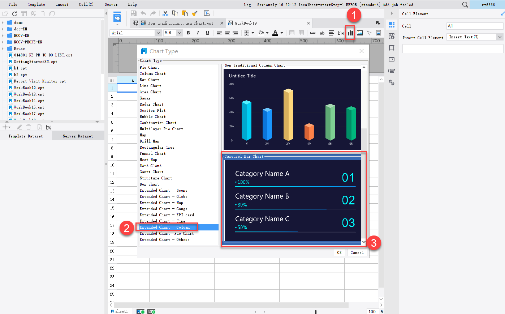Open the Hyperlink panel icon in right sidebar
The image size is (505, 314).
(x=392, y=82)
